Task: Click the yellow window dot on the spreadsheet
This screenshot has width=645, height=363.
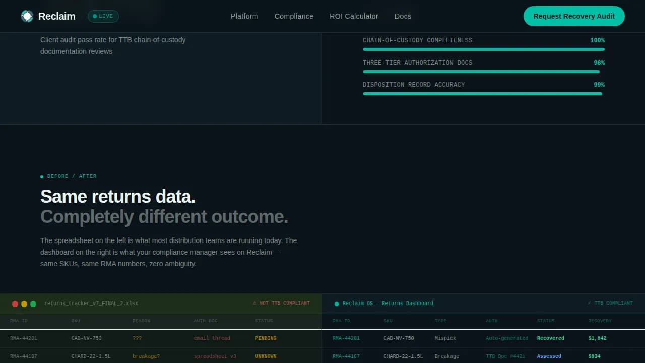Action: (24, 304)
